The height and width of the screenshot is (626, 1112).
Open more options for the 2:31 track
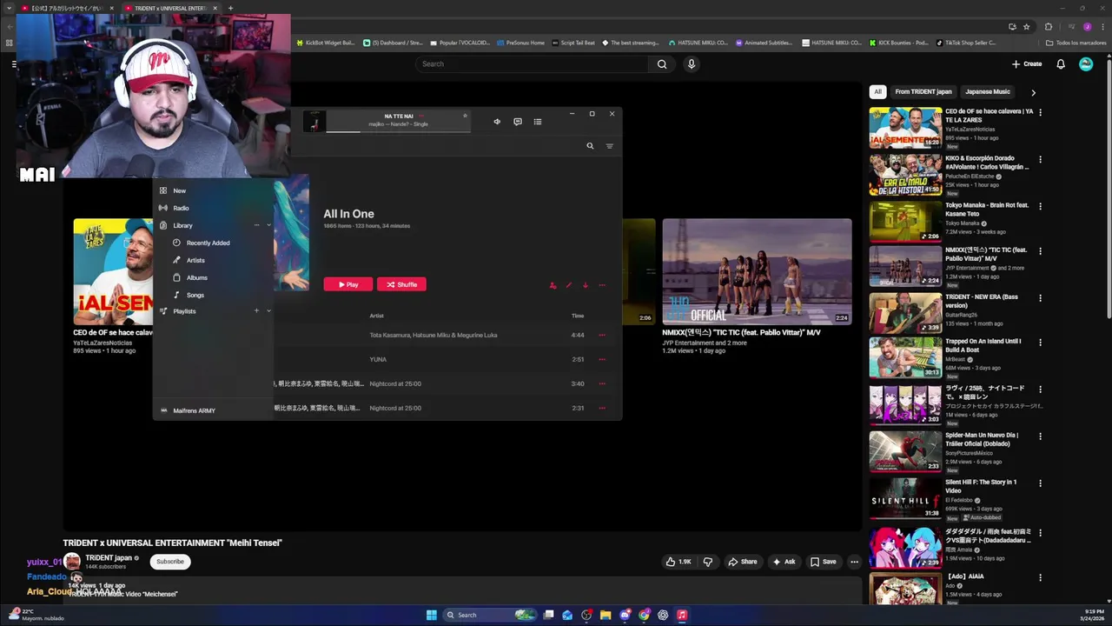[x=602, y=408]
